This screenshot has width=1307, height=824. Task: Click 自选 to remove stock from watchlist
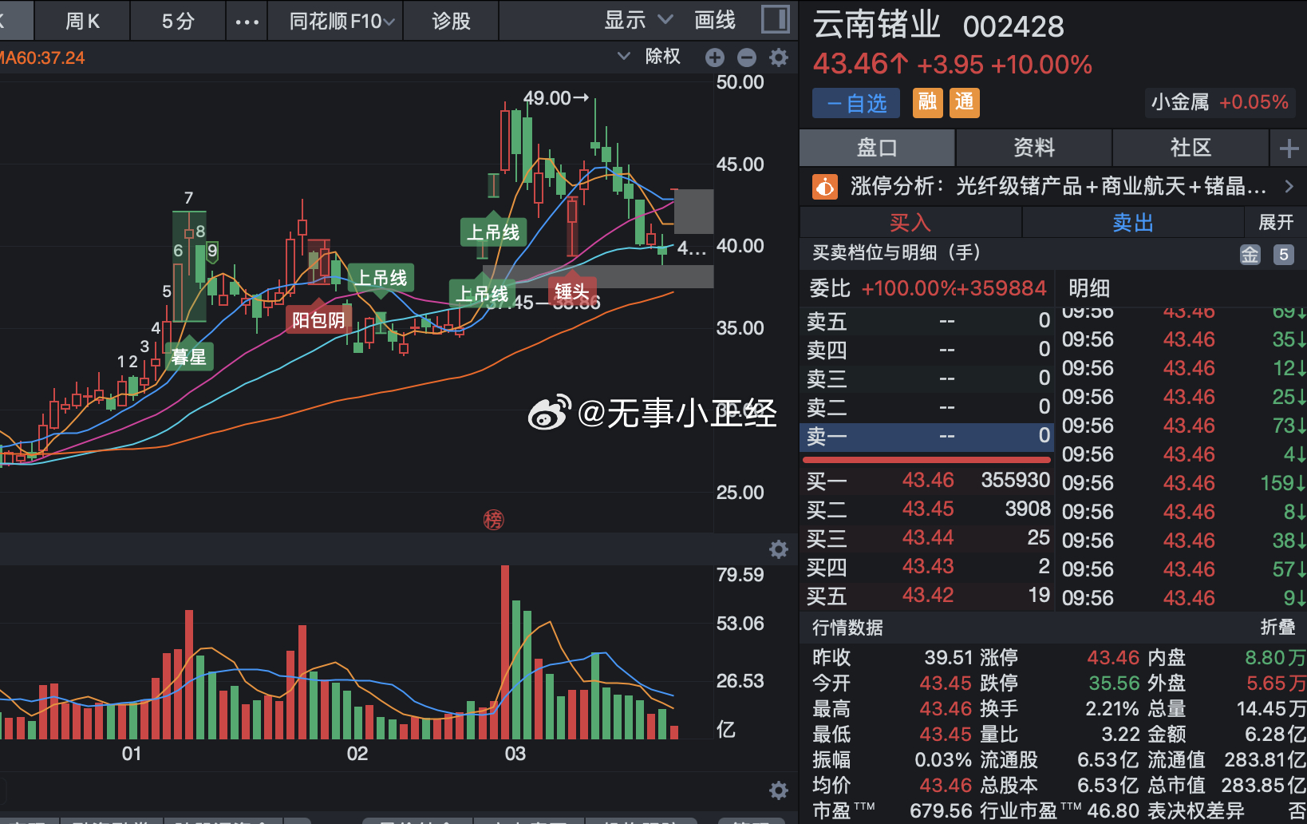point(855,102)
